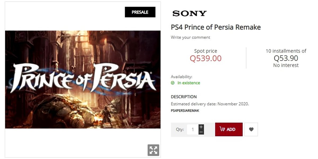Click the Q539.00 spot price
This screenshot has width=318, height=159.
pos(206,58)
